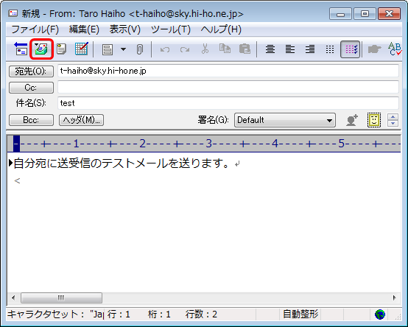Click the save draft icon
This screenshot has height=327, width=408.
tap(61, 49)
